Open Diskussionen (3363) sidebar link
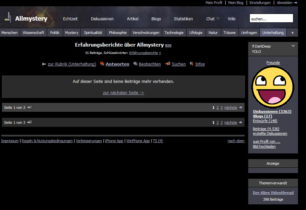The width and height of the screenshot is (306, 210). pyautogui.click(x=272, y=111)
